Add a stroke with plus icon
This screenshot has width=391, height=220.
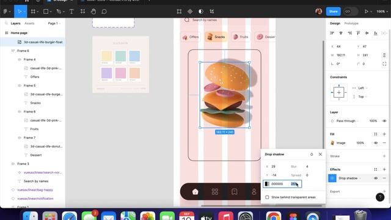(x=384, y=156)
